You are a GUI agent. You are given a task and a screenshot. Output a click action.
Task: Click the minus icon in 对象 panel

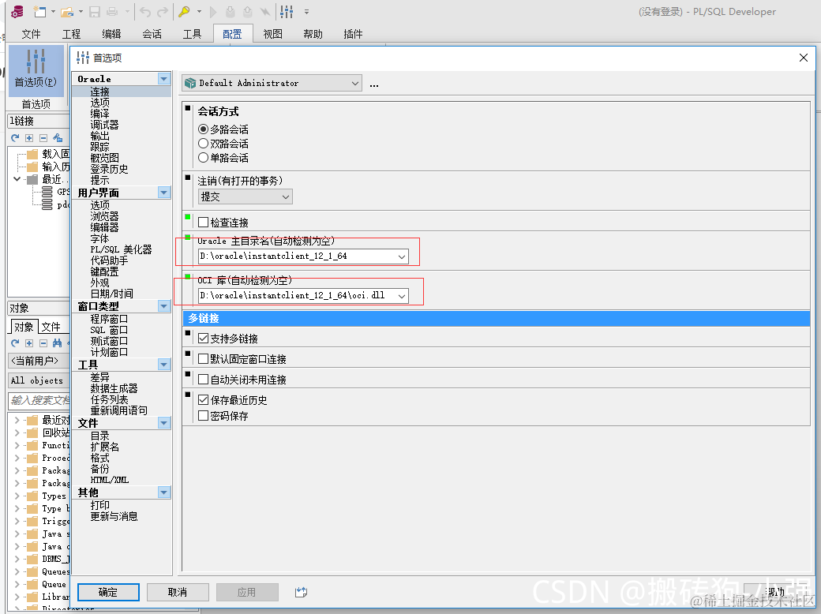43,343
